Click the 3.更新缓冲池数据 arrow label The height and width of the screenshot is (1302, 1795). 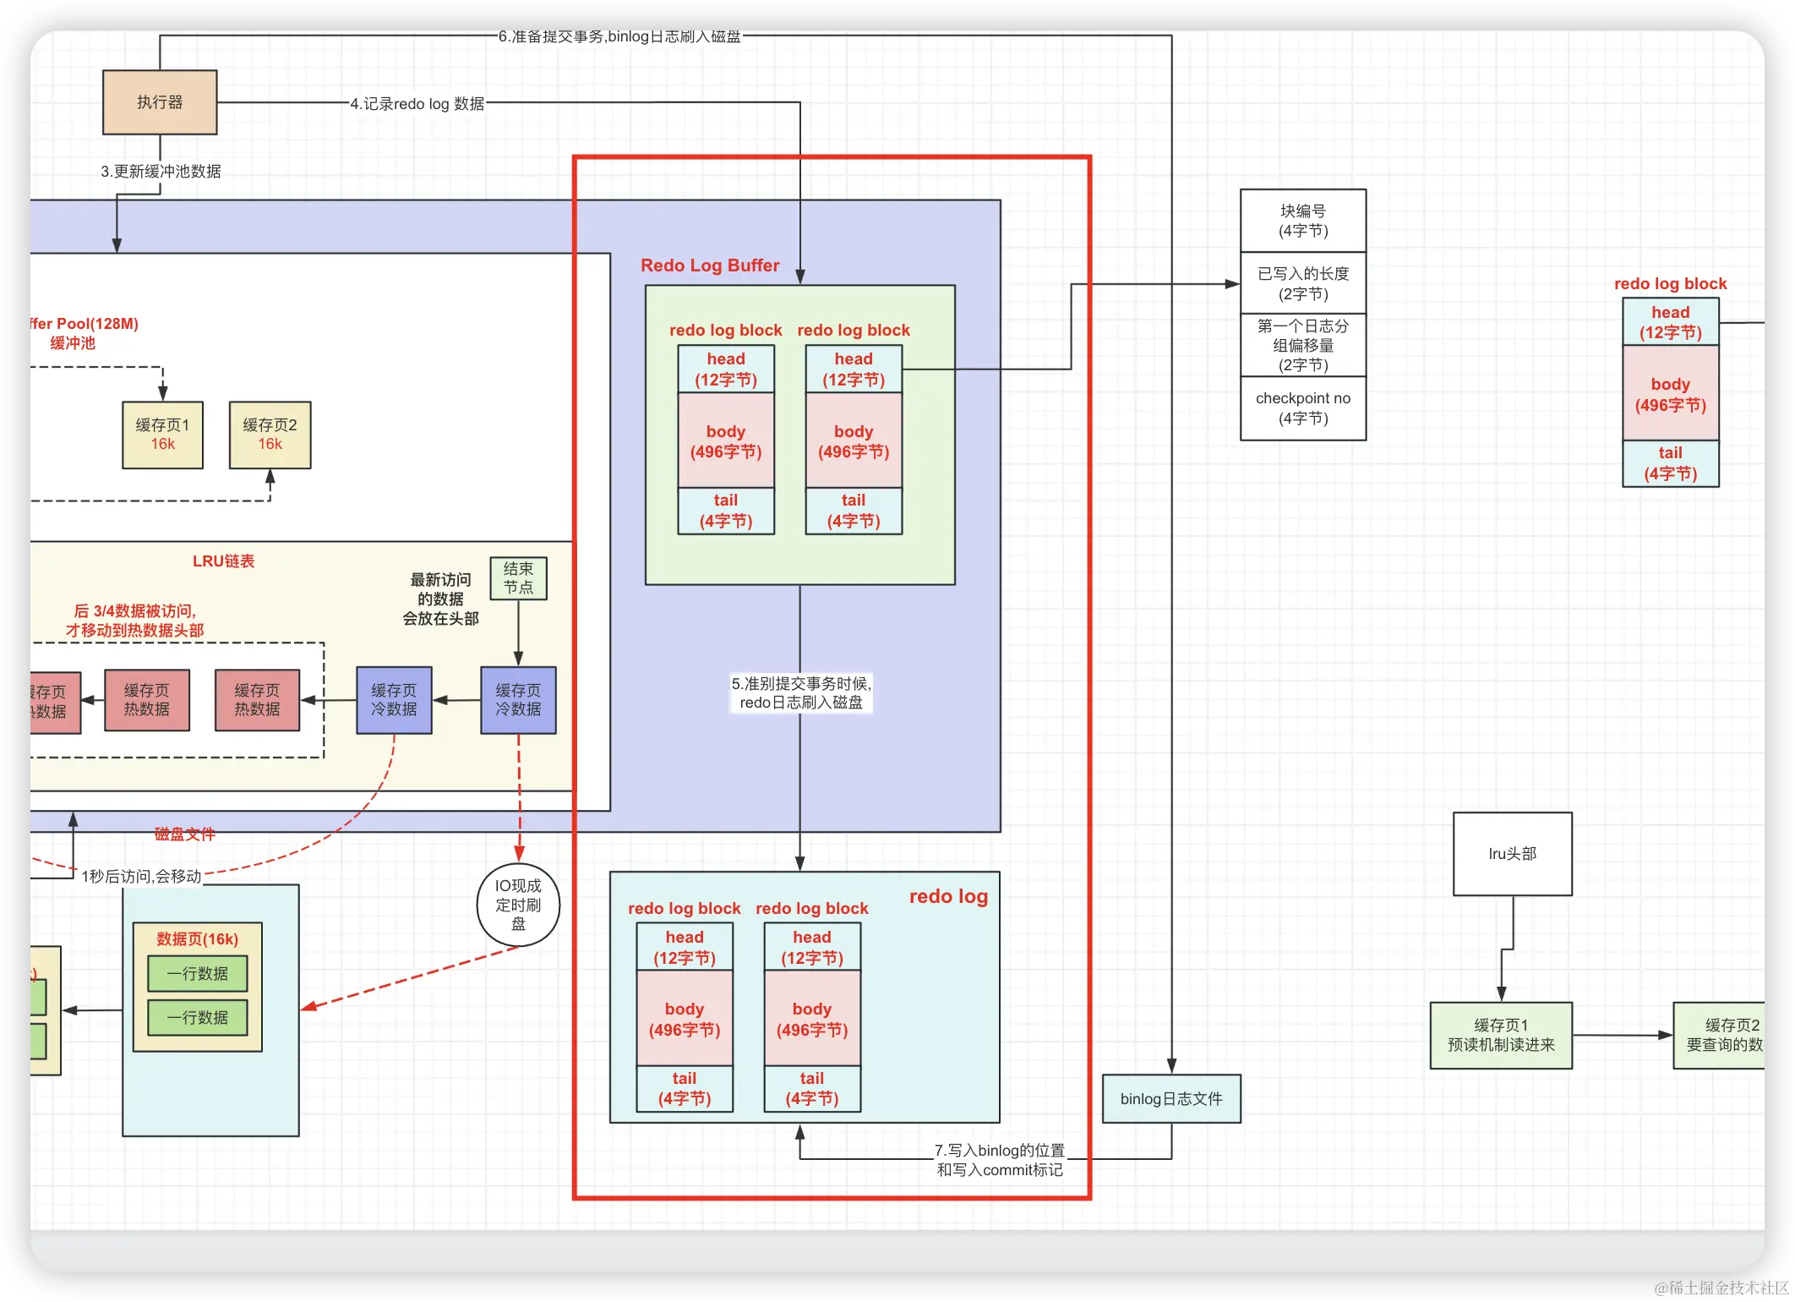click(161, 172)
